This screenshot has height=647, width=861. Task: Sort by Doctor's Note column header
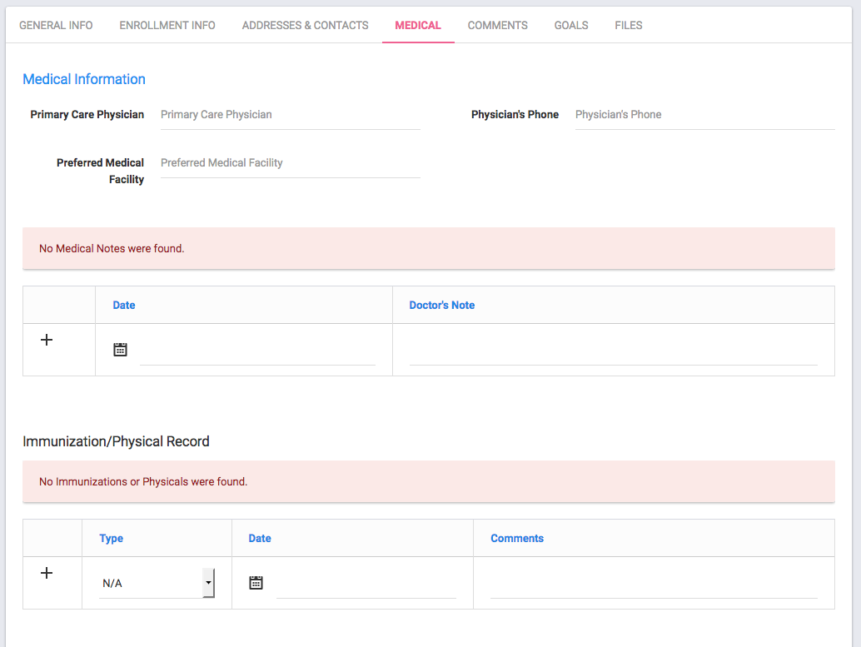pos(441,306)
